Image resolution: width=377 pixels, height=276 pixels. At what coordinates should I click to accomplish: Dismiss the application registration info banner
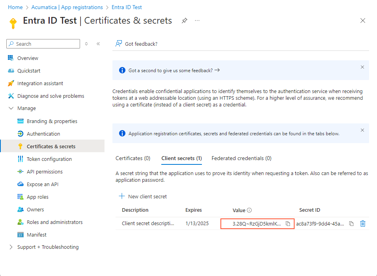(362, 130)
